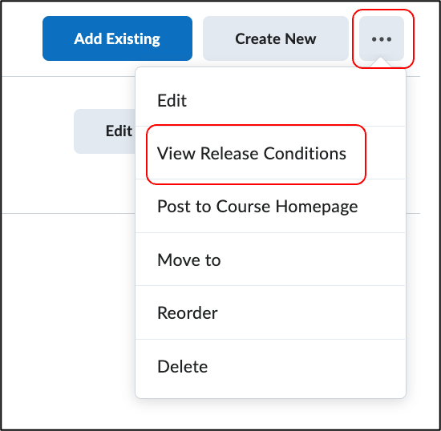The width and height of the screenshot is (441, 431).
Task: Choose the Move to menu entry
Action: point(270,260)
